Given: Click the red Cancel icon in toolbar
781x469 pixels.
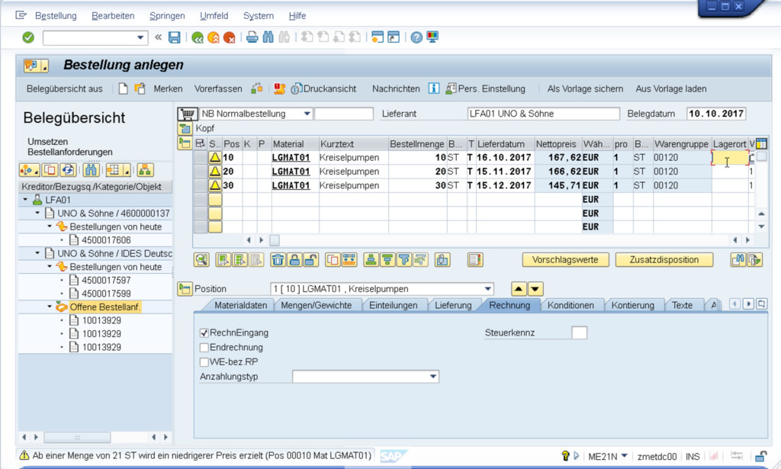Looking at the screenshot, I should click(229, 37).
